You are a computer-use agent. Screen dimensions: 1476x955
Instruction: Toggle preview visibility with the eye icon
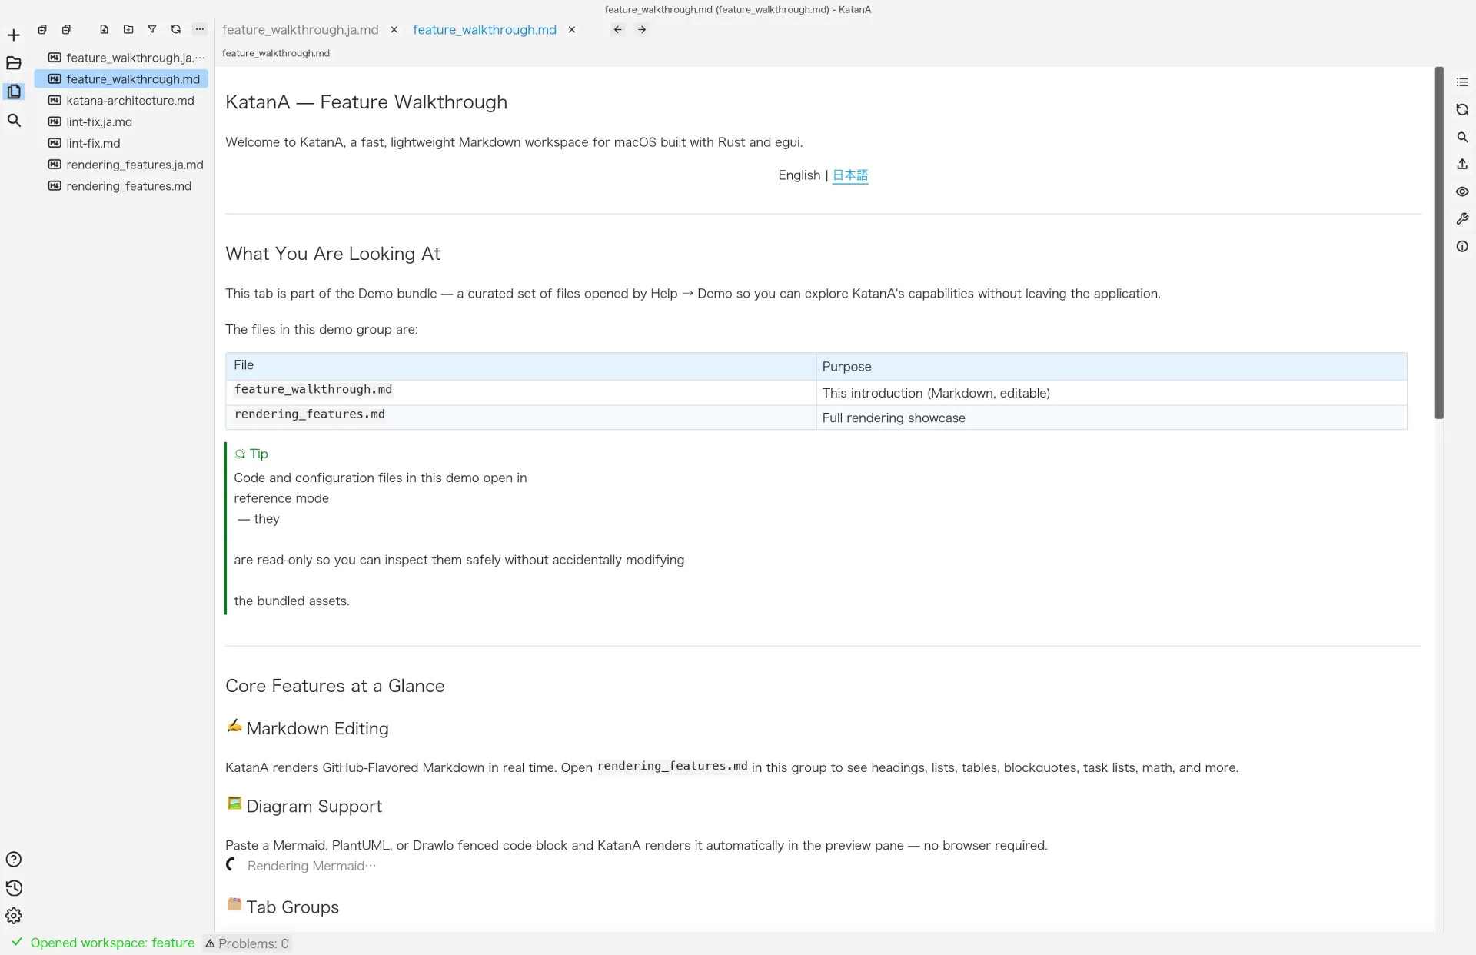pos(1462,191)
